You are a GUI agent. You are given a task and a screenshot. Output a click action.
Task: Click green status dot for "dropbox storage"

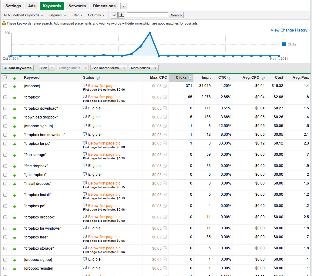tap(15, 249)
